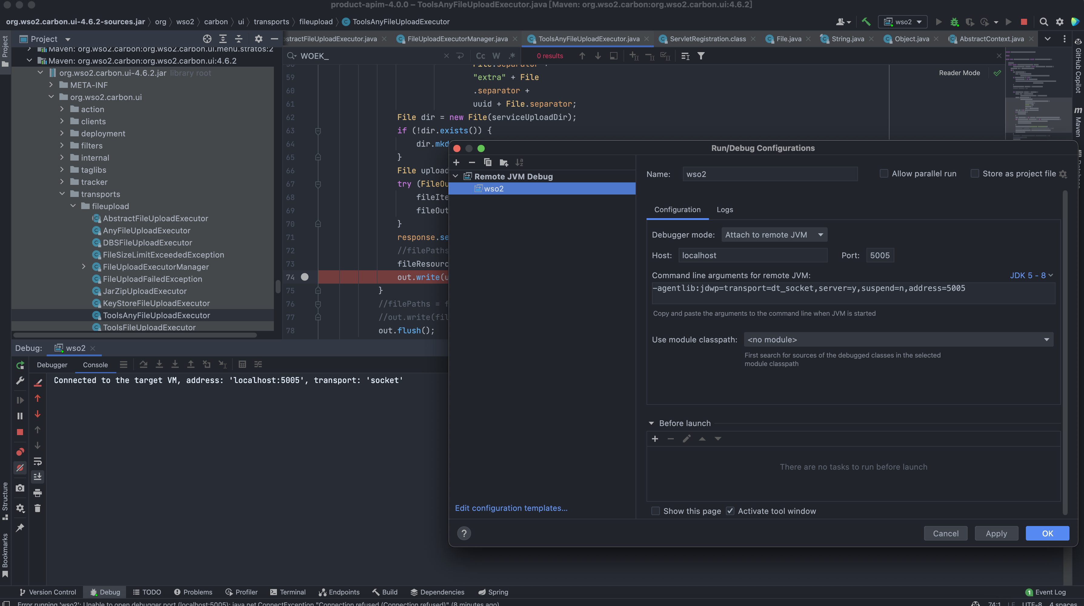Click the search magnifier icon in top toolbar
Viewport: 1084px width, 606px height.
[x=1044, y=22]
